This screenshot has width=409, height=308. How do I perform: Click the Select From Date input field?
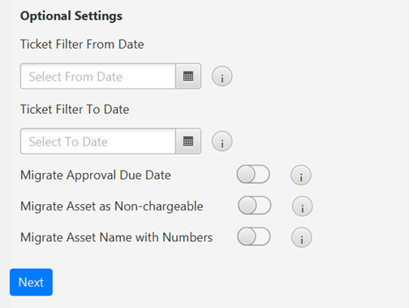click(x=98, y=76)
